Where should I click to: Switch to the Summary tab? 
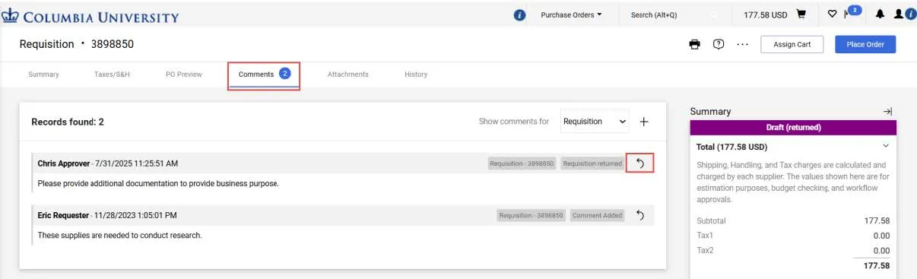tap(43, 75)
